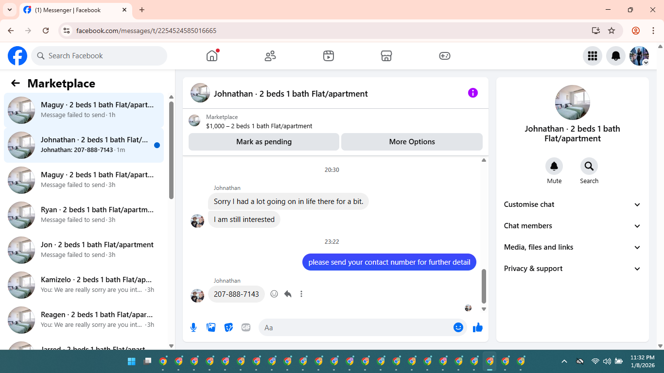Select the Messenger | Facebook browser tab
Image resolution: width=664 pixels, height=373 pixels.
tap(75, 10)
